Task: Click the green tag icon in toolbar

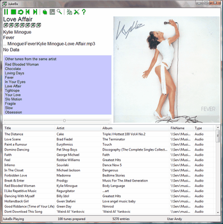Action: point(44,12)
